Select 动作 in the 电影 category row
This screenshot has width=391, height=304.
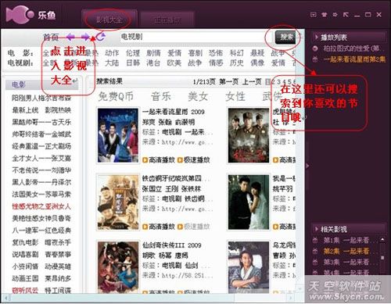112,53
